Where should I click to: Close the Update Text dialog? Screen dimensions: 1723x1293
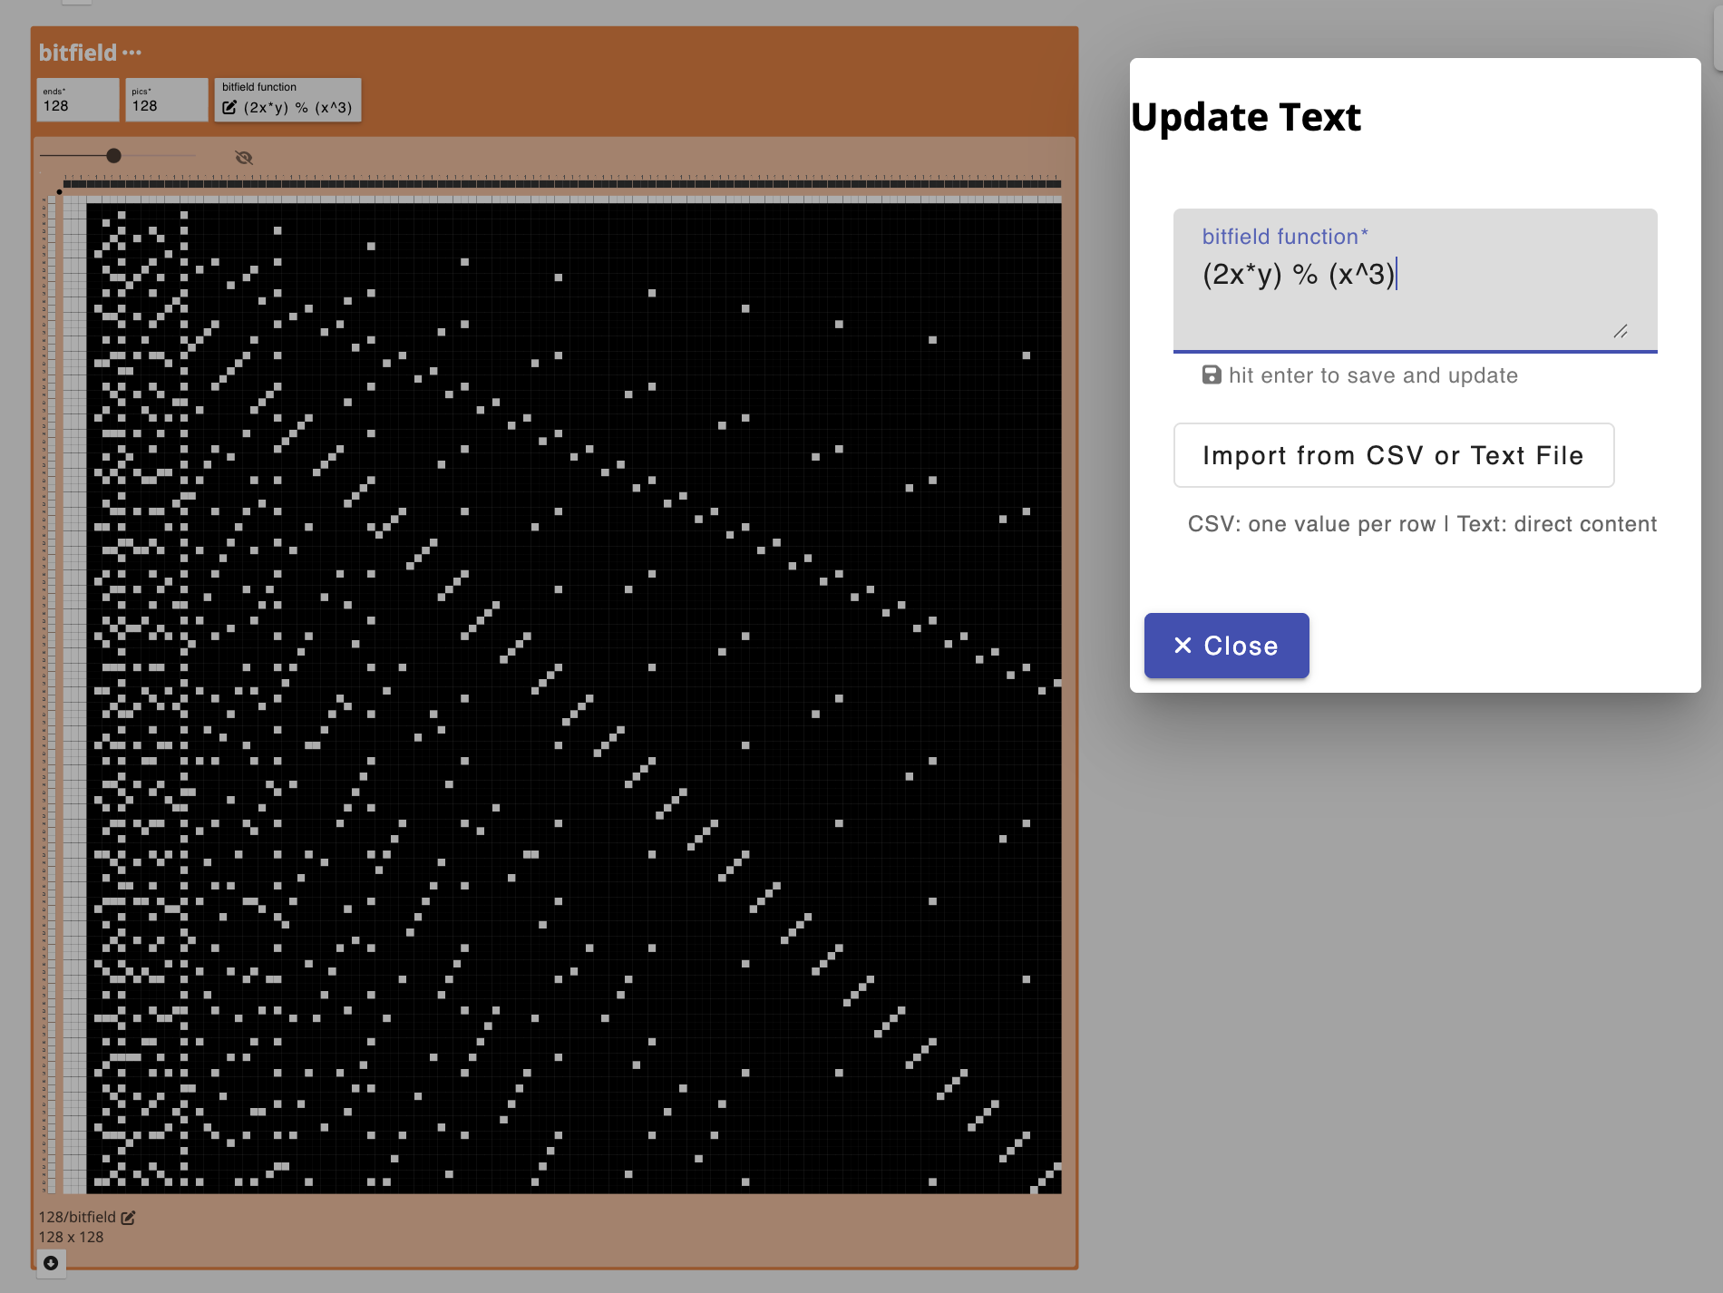pyautogui.click(x=1226, y=645)
